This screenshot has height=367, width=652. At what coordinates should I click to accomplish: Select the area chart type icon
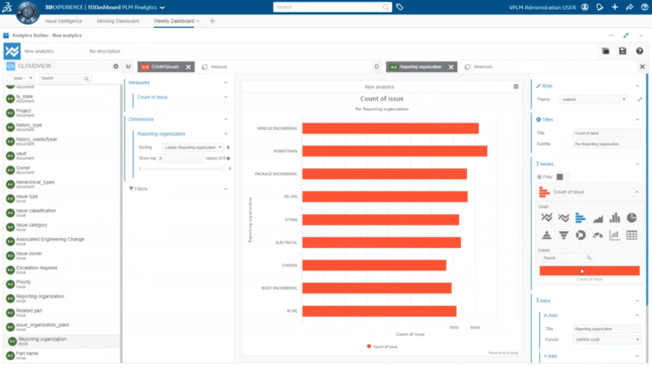pyautogui.click(x=598, y=217)
